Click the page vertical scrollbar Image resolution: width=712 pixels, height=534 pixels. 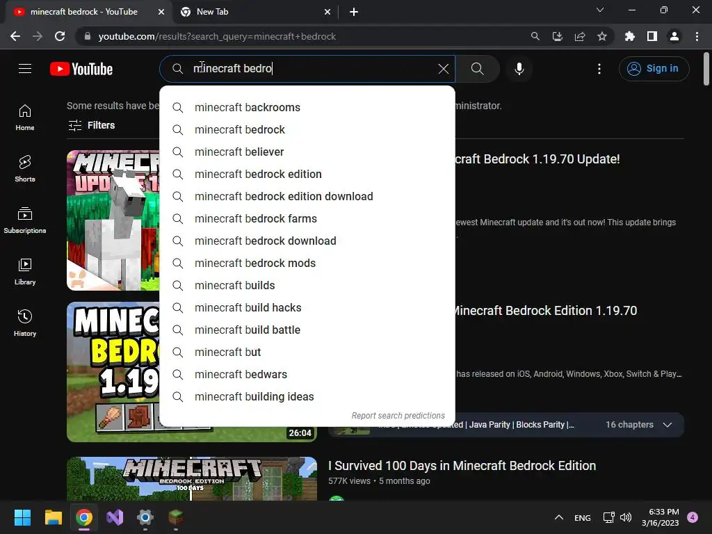click(706, 69)
